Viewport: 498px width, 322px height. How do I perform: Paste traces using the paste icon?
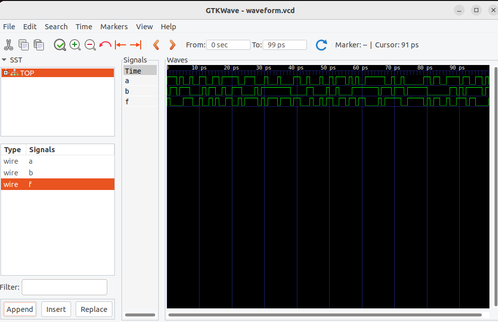click(39, 44)
